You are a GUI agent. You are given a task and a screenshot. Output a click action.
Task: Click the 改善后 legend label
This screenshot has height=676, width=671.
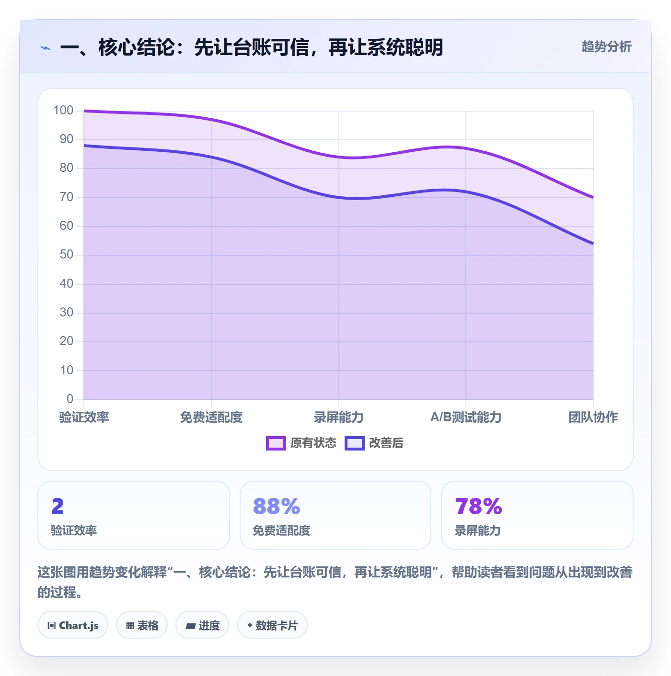click(x=386, y=443)
